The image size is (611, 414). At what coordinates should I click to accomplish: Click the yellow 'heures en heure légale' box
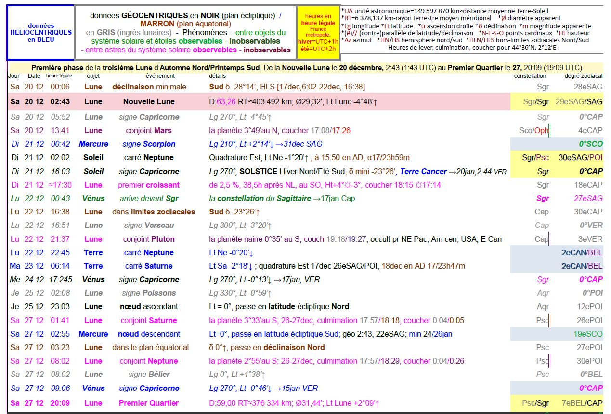click(x=318, y=33)
